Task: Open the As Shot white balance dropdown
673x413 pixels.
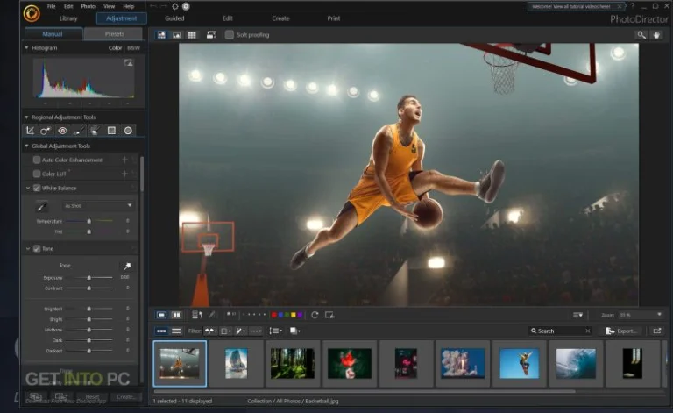Action: (x=98, y=206)
